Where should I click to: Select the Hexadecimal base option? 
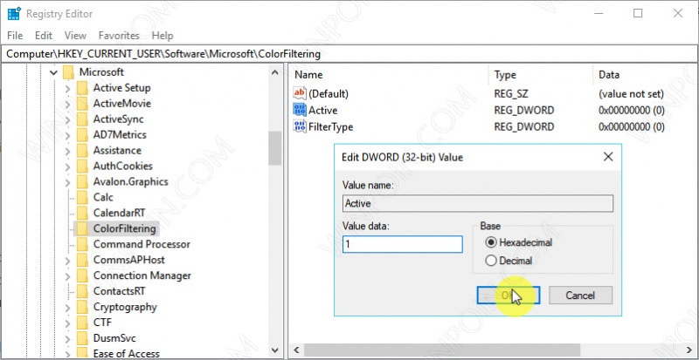click(x=519, y=242)
